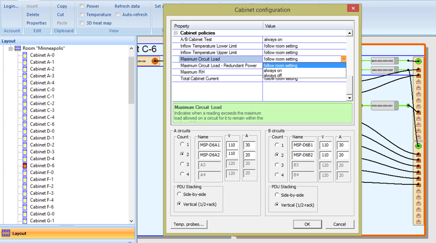Click the MSP-D6A1 name field
Image resolution: width=436 pixels, height=243 pixels.
coord(209,145)
